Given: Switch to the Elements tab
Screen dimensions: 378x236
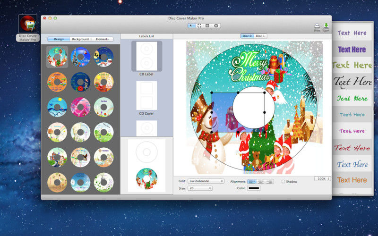Looking at the screenshot, I should tap(102, 39).
